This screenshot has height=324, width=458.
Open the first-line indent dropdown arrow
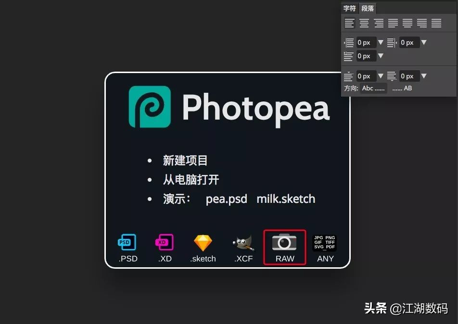coord(381,56)
